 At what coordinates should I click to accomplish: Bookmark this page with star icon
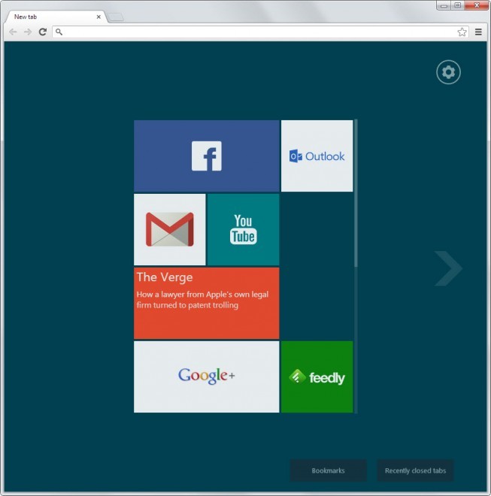pyautogui.click(x=462, y=32)
